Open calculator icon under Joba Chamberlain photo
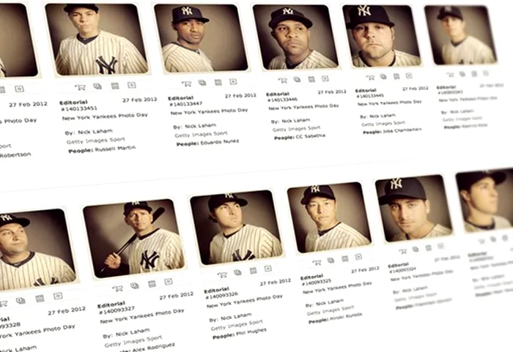Viewport: 513px width, 352px height. tap(396, 77)
